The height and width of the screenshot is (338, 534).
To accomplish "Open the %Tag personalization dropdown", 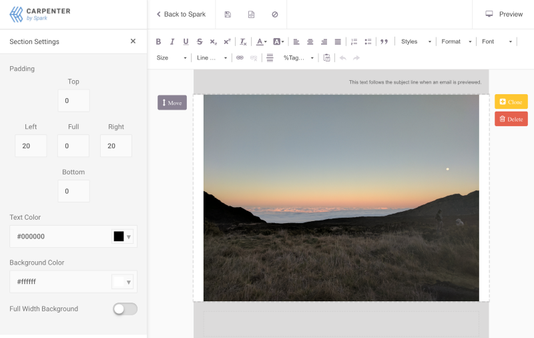I will tap(298, 58).
